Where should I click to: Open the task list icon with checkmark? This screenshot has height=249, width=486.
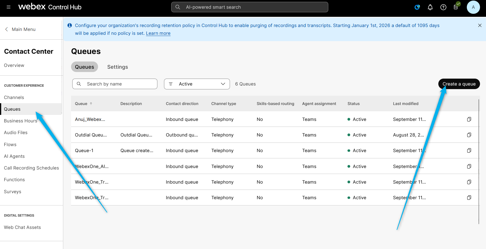[x=456, y=7]
